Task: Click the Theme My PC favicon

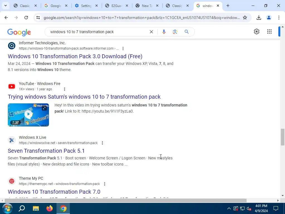Action: click(12, 181)
